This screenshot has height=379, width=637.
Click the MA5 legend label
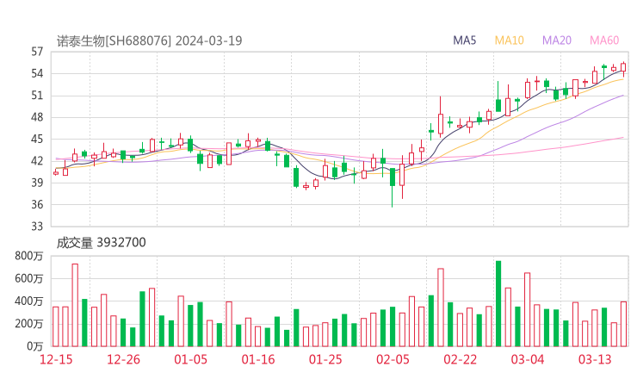[464, 40]
